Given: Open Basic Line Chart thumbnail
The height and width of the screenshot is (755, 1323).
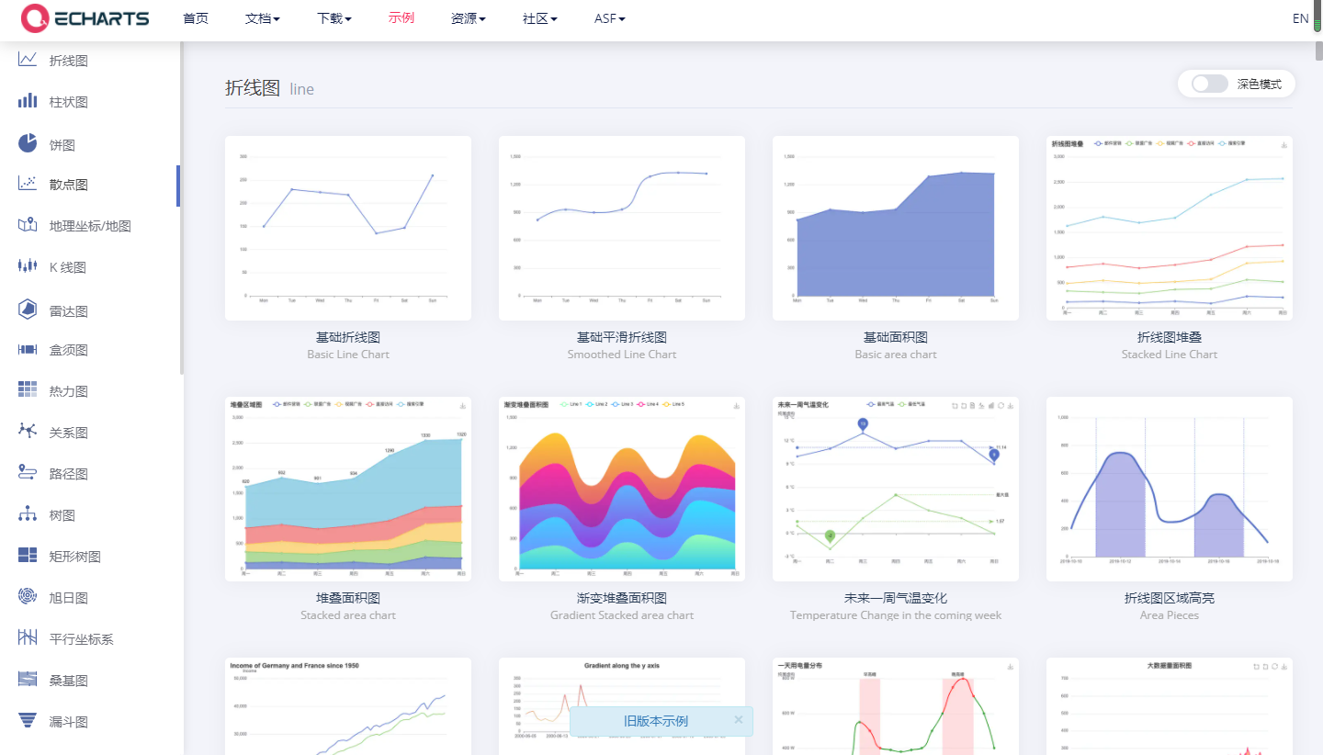Looking at the screenshot, I should 348,228.
